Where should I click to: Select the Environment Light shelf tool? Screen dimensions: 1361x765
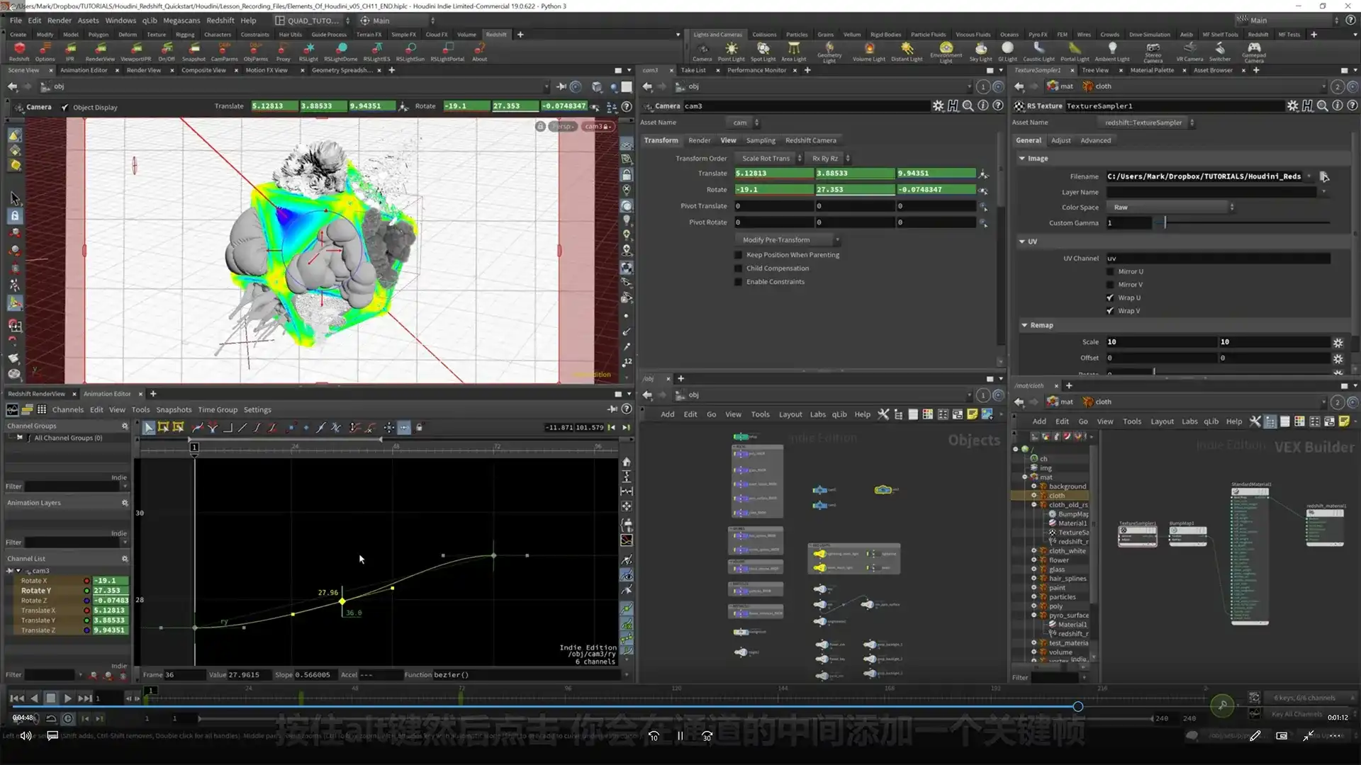[x=946, y=50]
